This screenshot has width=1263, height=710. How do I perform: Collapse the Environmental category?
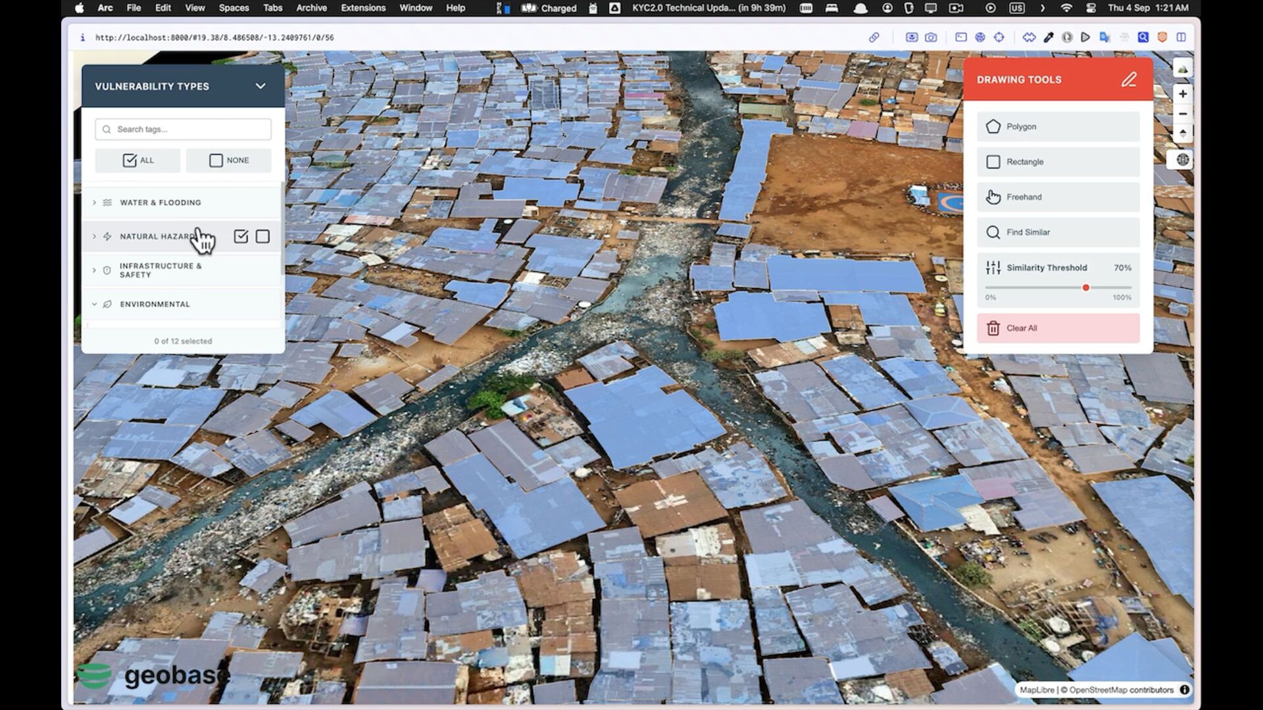[94, 304]
